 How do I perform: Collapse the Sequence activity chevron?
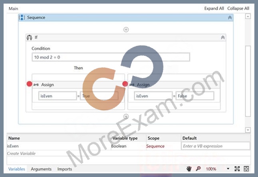230,18
